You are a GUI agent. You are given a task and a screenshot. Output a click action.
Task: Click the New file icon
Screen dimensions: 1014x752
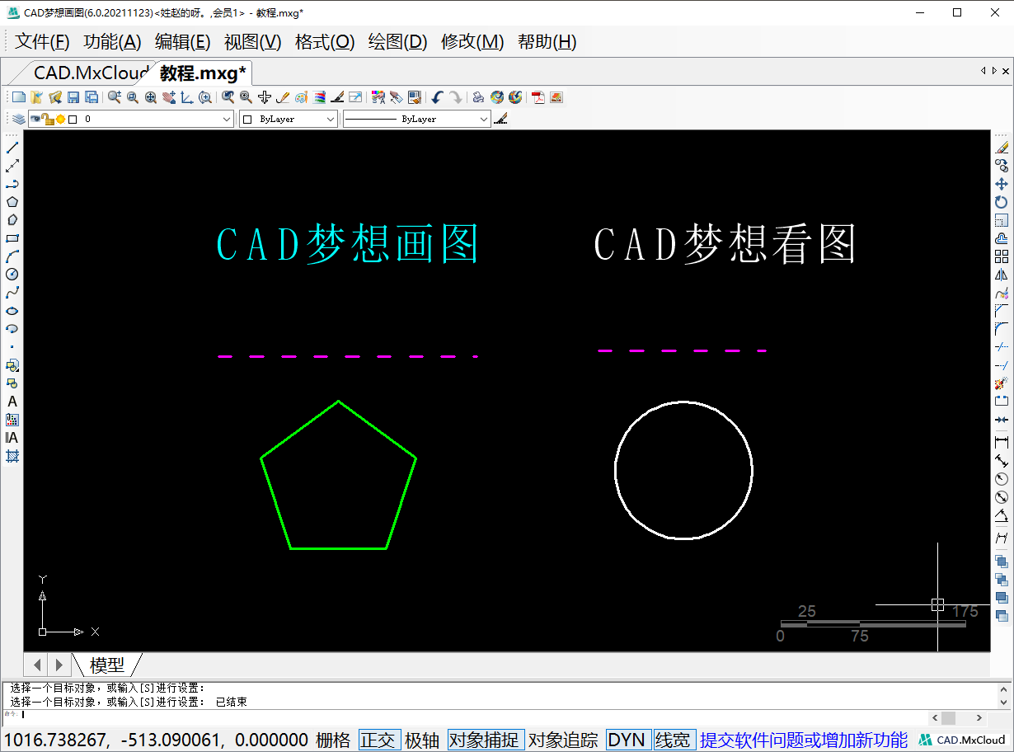18,97
